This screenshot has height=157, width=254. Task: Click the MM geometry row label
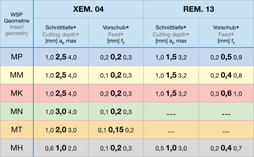coord(17,75)
